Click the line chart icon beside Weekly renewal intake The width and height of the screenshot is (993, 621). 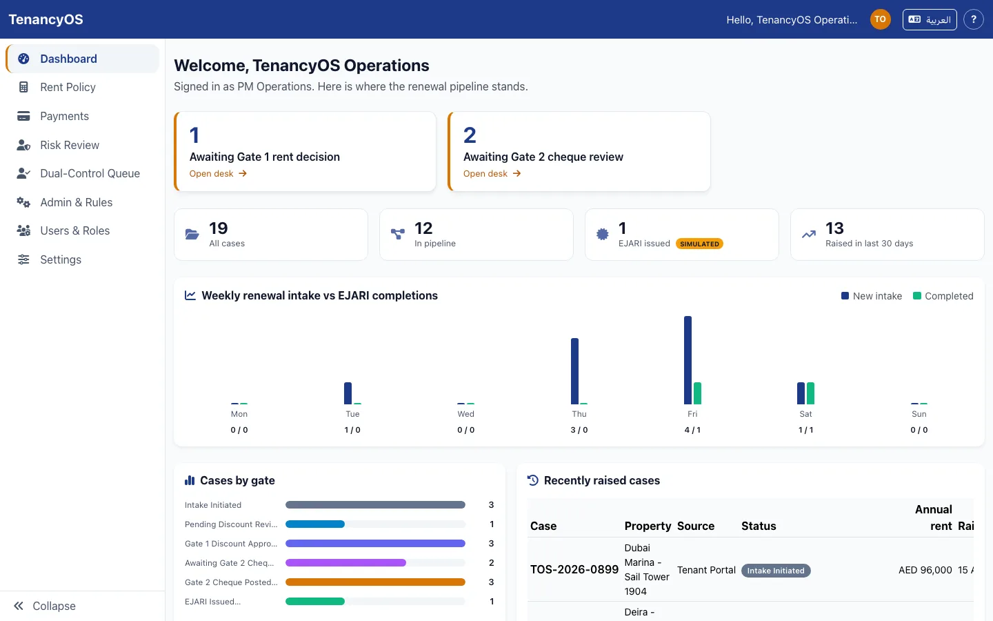[x=190, y=295]
